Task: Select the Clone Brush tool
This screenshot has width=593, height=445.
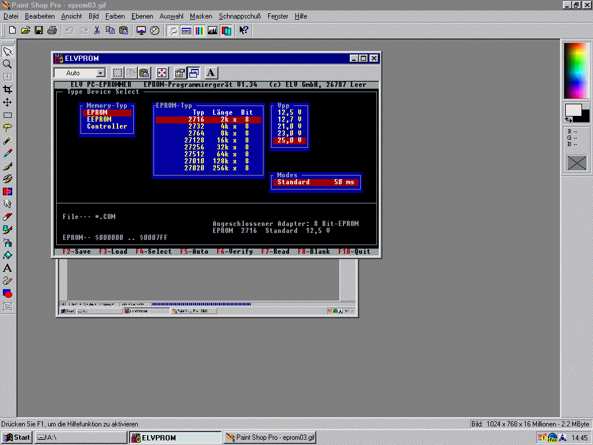Action: (8, 178)
